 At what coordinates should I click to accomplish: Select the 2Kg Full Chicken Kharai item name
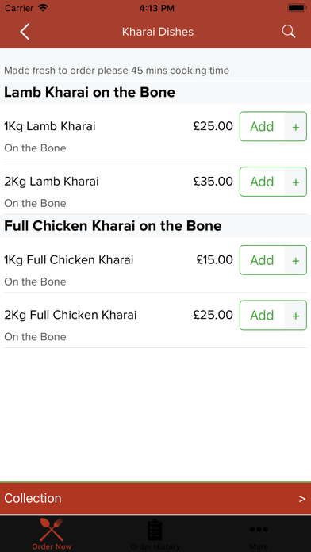click(x=70, y=315)
